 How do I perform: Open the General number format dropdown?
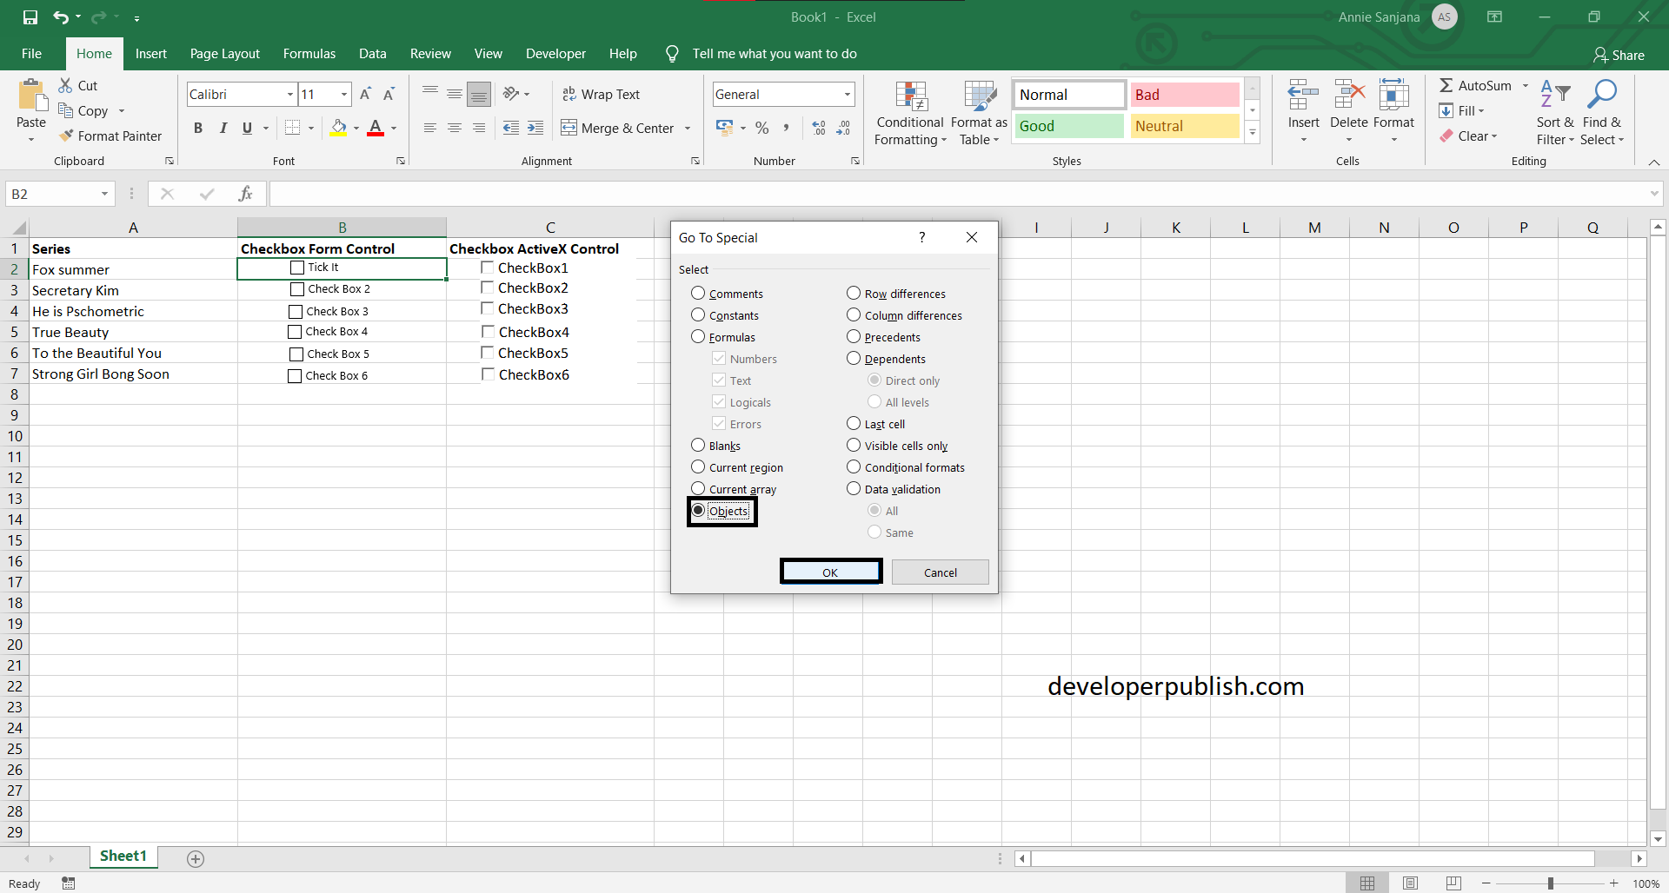click(x=847, y=94)
